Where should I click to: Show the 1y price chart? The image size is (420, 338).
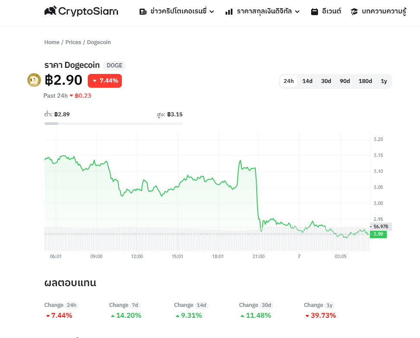click(x=384, y=81)
